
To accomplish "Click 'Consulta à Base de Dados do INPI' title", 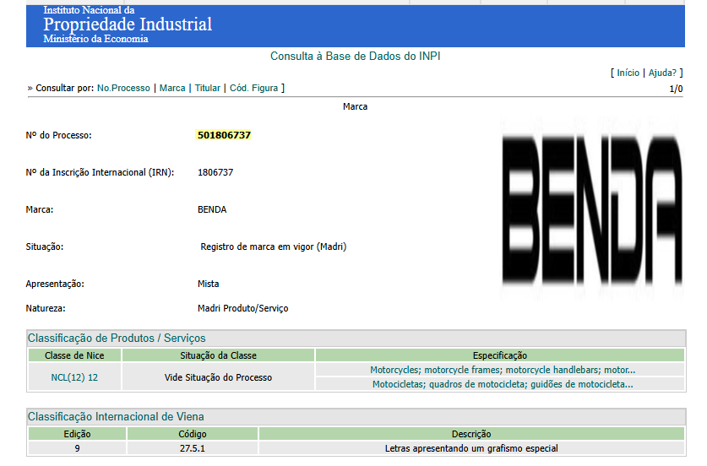I will (x=355, y=57).
